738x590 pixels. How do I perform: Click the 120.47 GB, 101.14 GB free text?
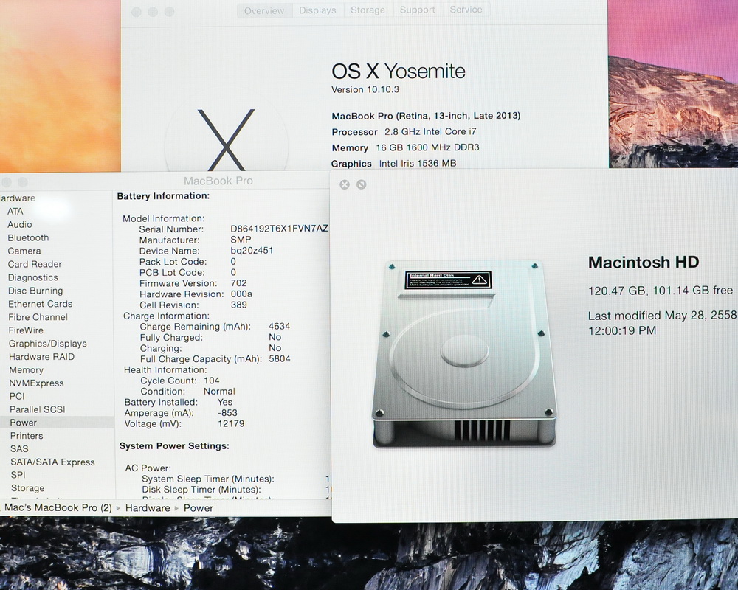pyautogui.click(x=661, y=291)
